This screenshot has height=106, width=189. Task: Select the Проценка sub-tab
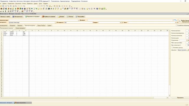[x=12, y=26]
